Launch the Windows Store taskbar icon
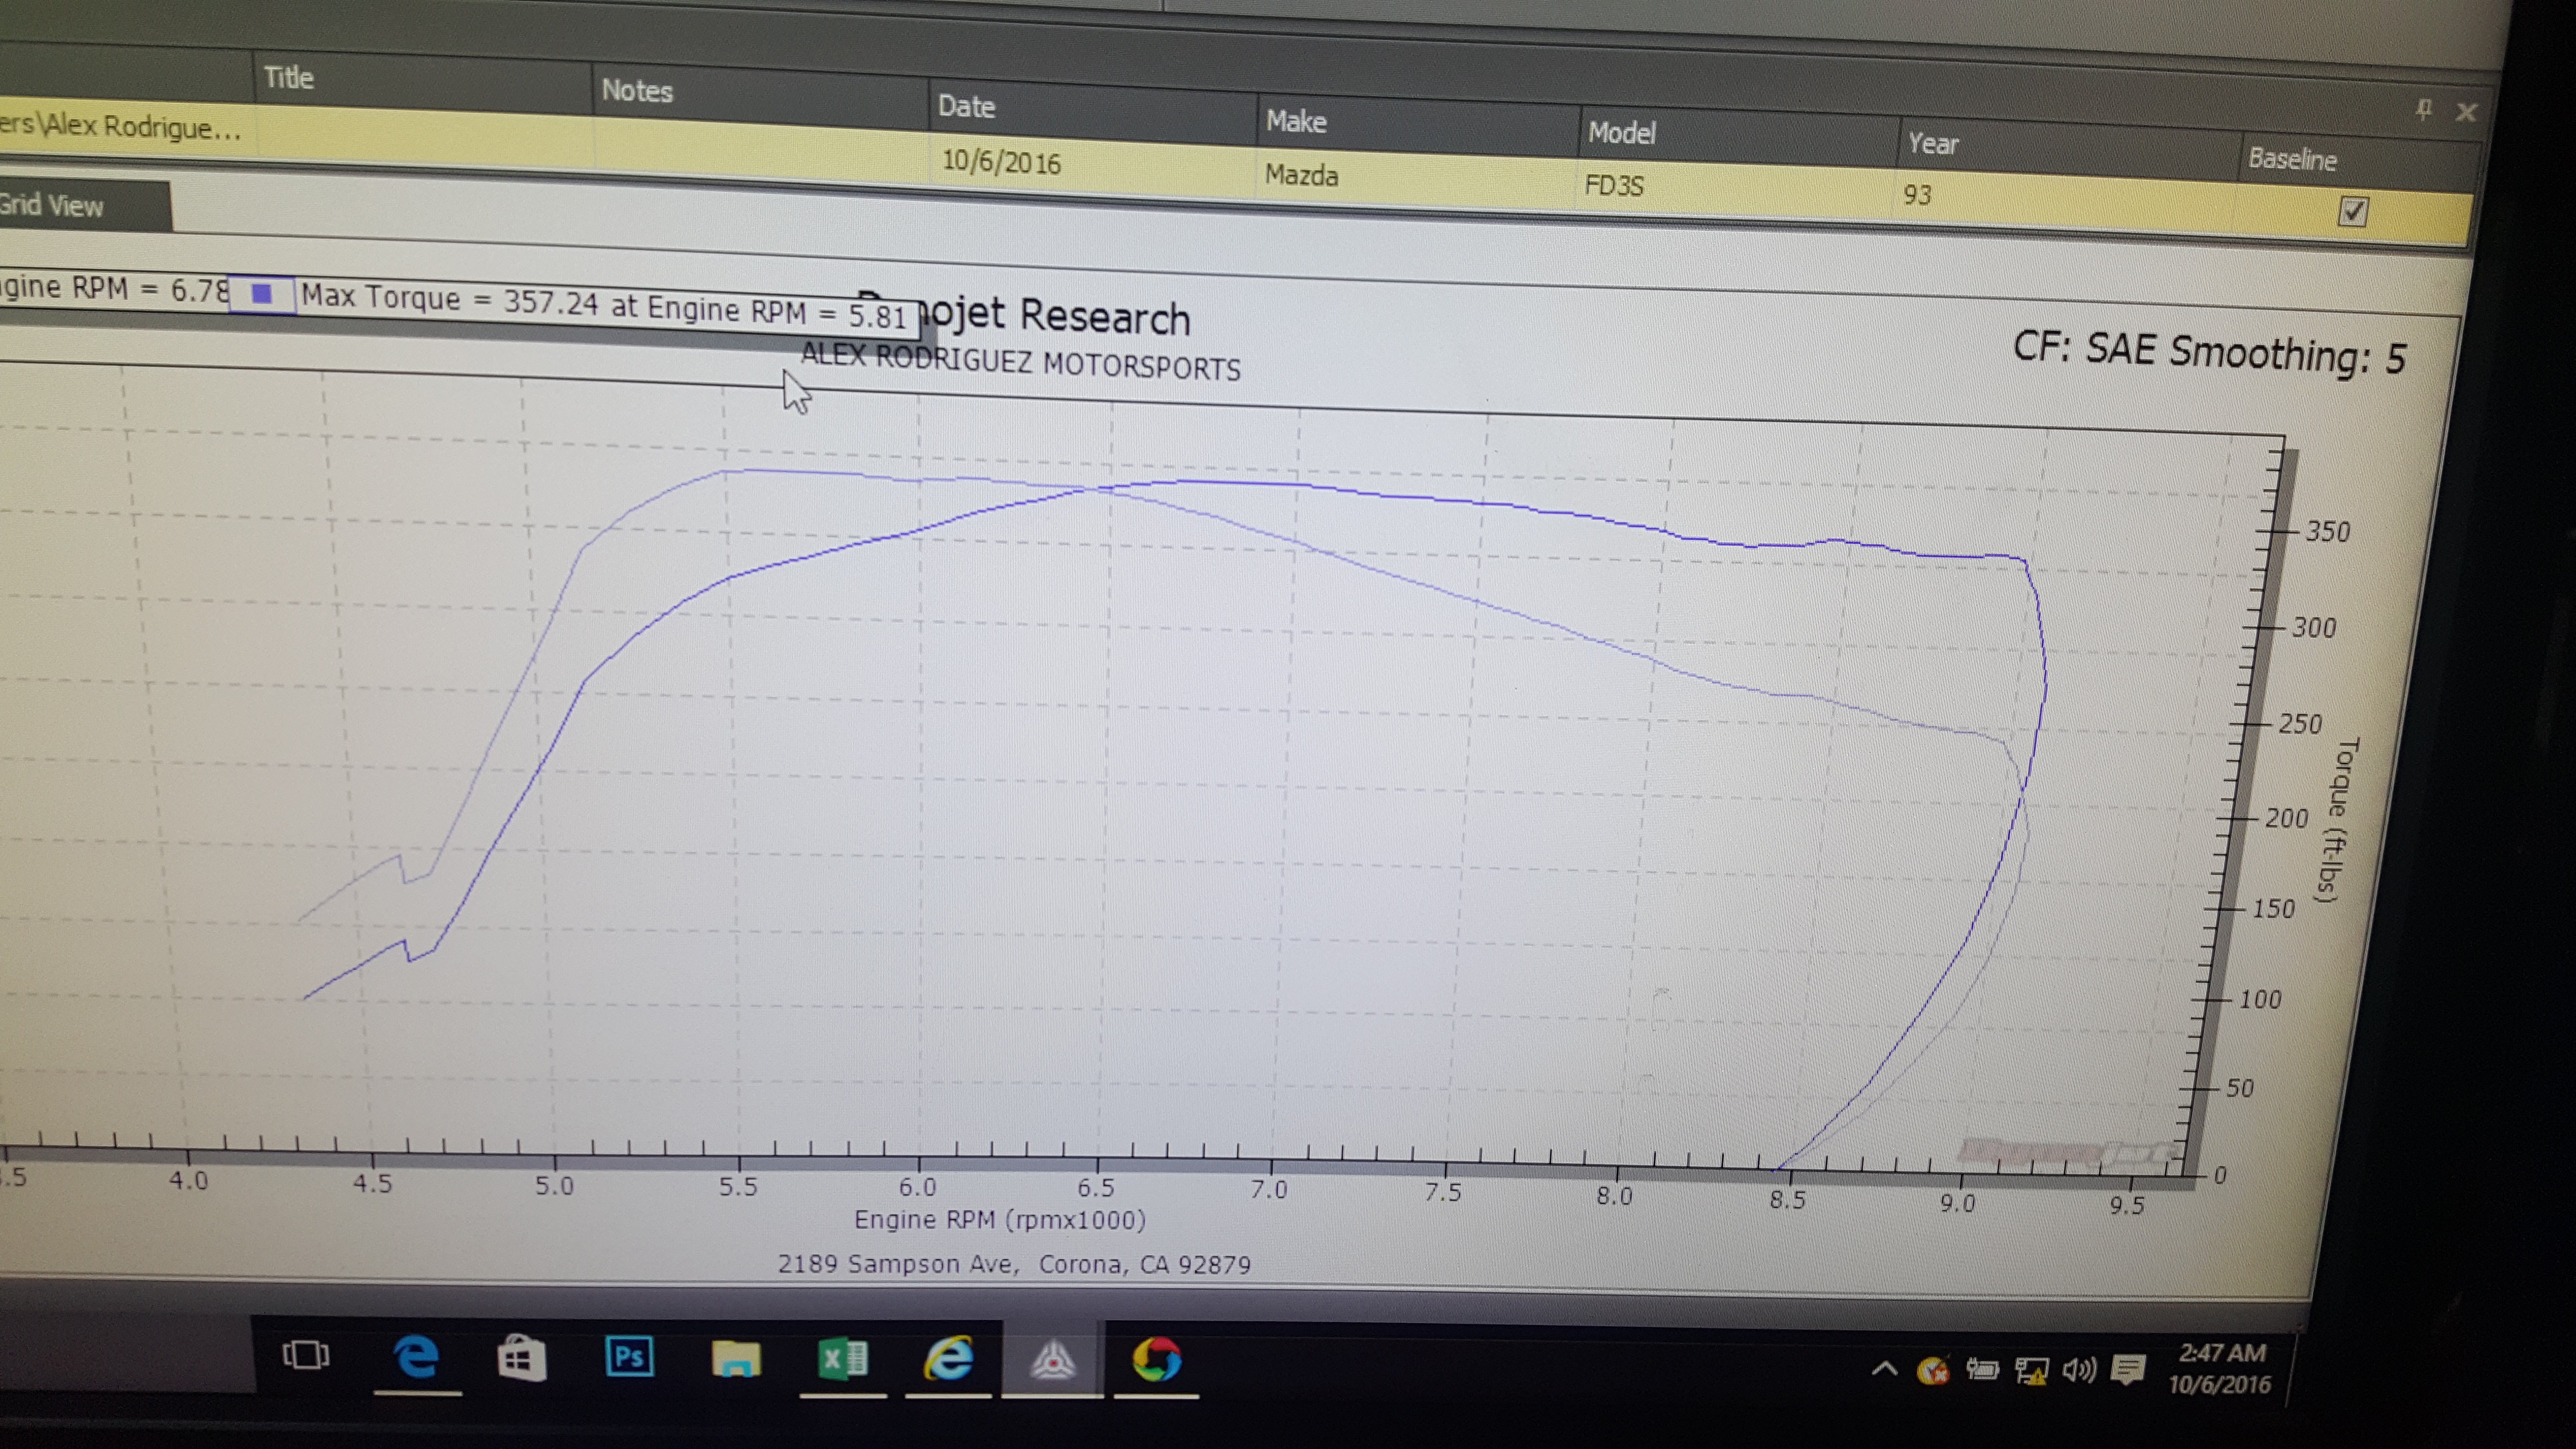 (x=522, y=1358)
